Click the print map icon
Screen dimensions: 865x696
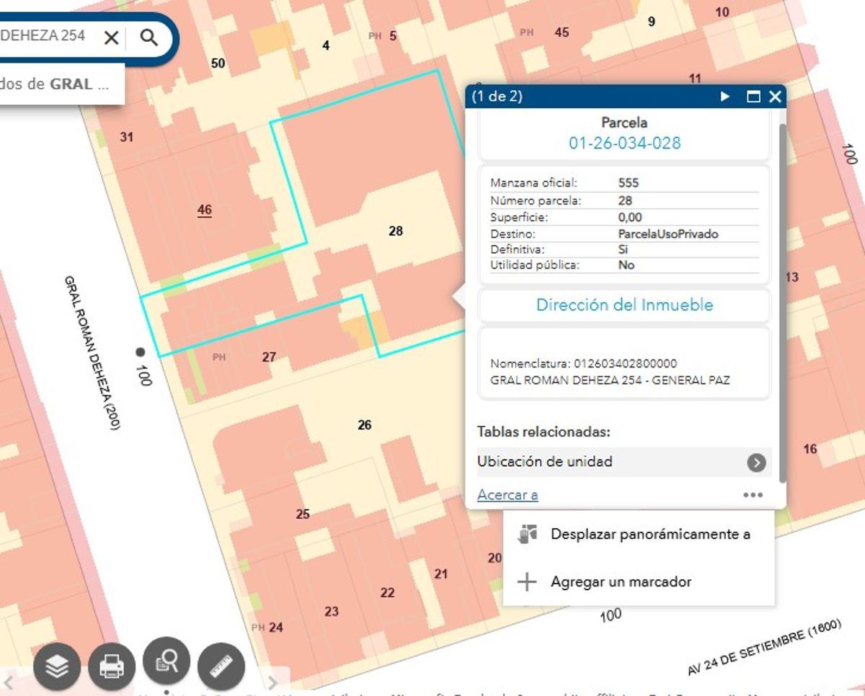[x=112, y=666]
